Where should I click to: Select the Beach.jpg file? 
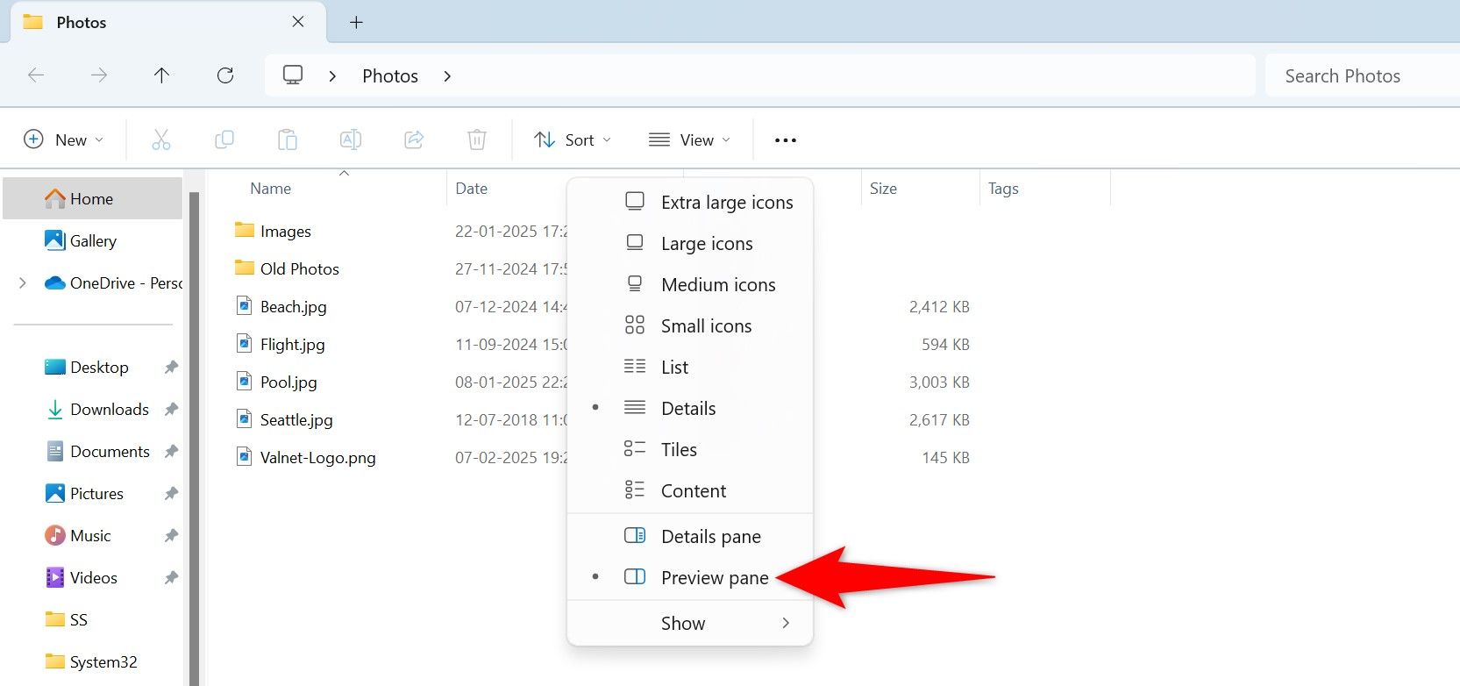tap(293, 306)
